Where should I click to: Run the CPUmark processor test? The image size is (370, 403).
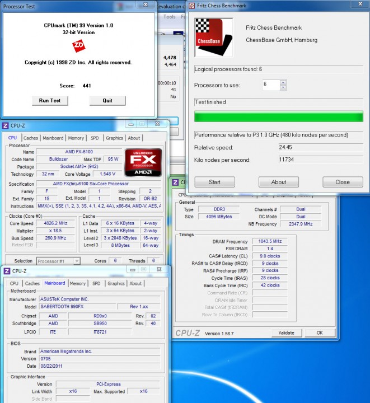tap(50, 101)
